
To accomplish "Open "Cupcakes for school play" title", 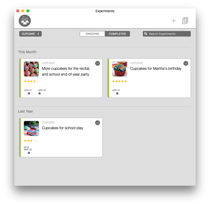I will point(62,128).
